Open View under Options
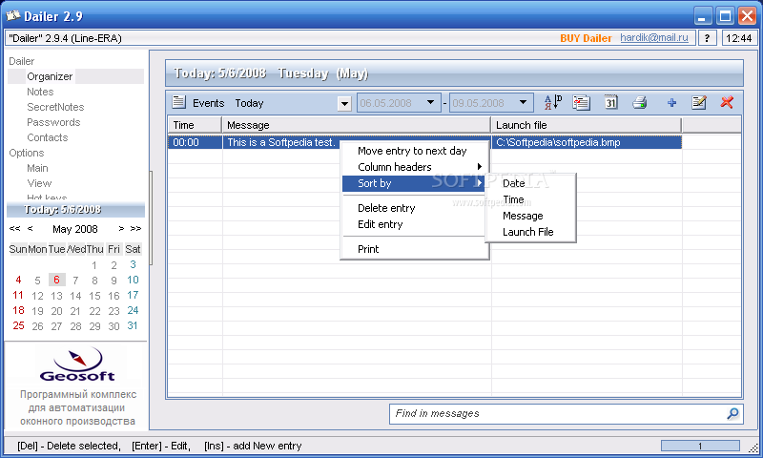 click(39, 183)
